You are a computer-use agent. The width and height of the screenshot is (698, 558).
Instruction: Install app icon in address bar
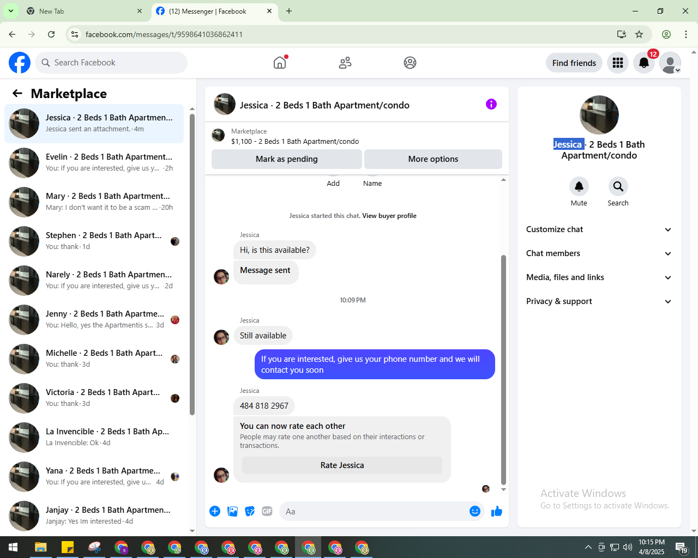click(622, 34)
